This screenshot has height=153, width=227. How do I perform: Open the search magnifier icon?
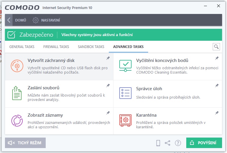[216, 47]
